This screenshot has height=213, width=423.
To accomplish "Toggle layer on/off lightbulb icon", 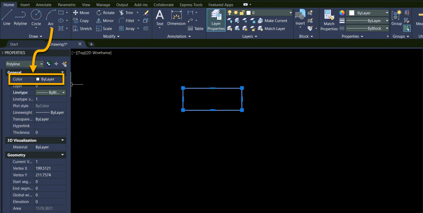I will (229, 13).
